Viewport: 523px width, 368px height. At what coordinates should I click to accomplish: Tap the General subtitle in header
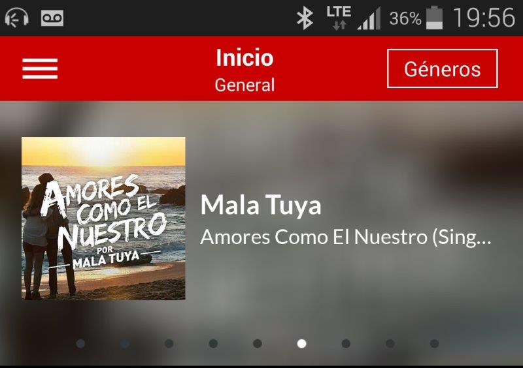(x=245, y=85)
